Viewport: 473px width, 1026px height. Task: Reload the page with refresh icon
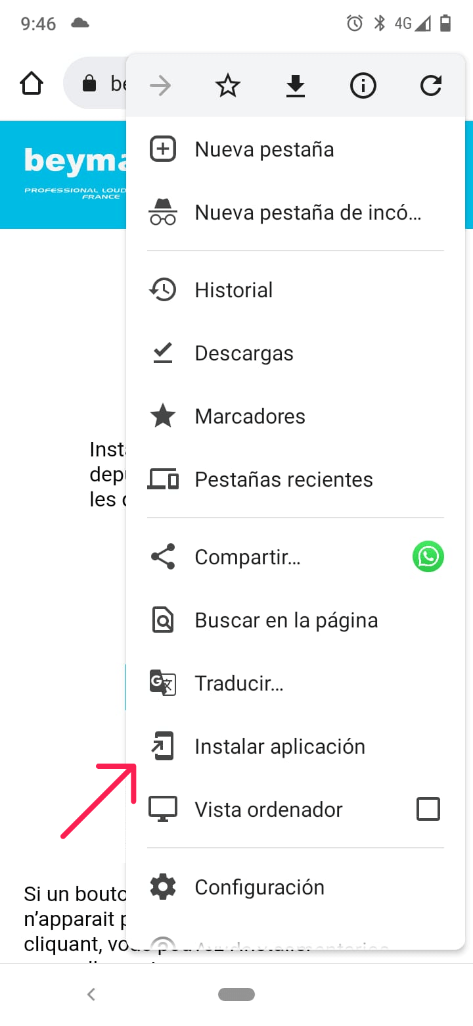431,85
